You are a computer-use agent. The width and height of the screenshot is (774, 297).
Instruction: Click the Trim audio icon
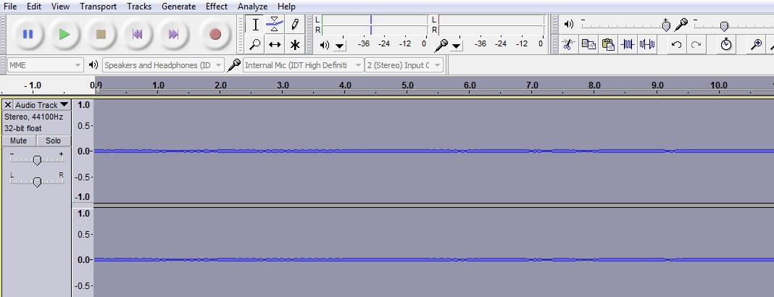tap(628, 45)
